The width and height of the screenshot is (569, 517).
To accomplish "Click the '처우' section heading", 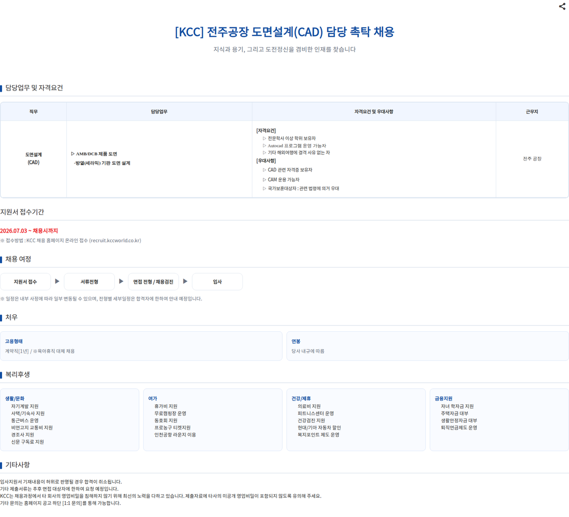I will (11, 317).
